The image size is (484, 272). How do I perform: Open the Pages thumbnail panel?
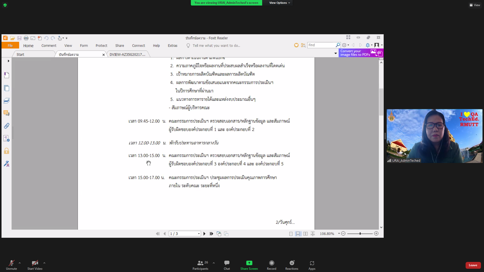pos(7,88)
